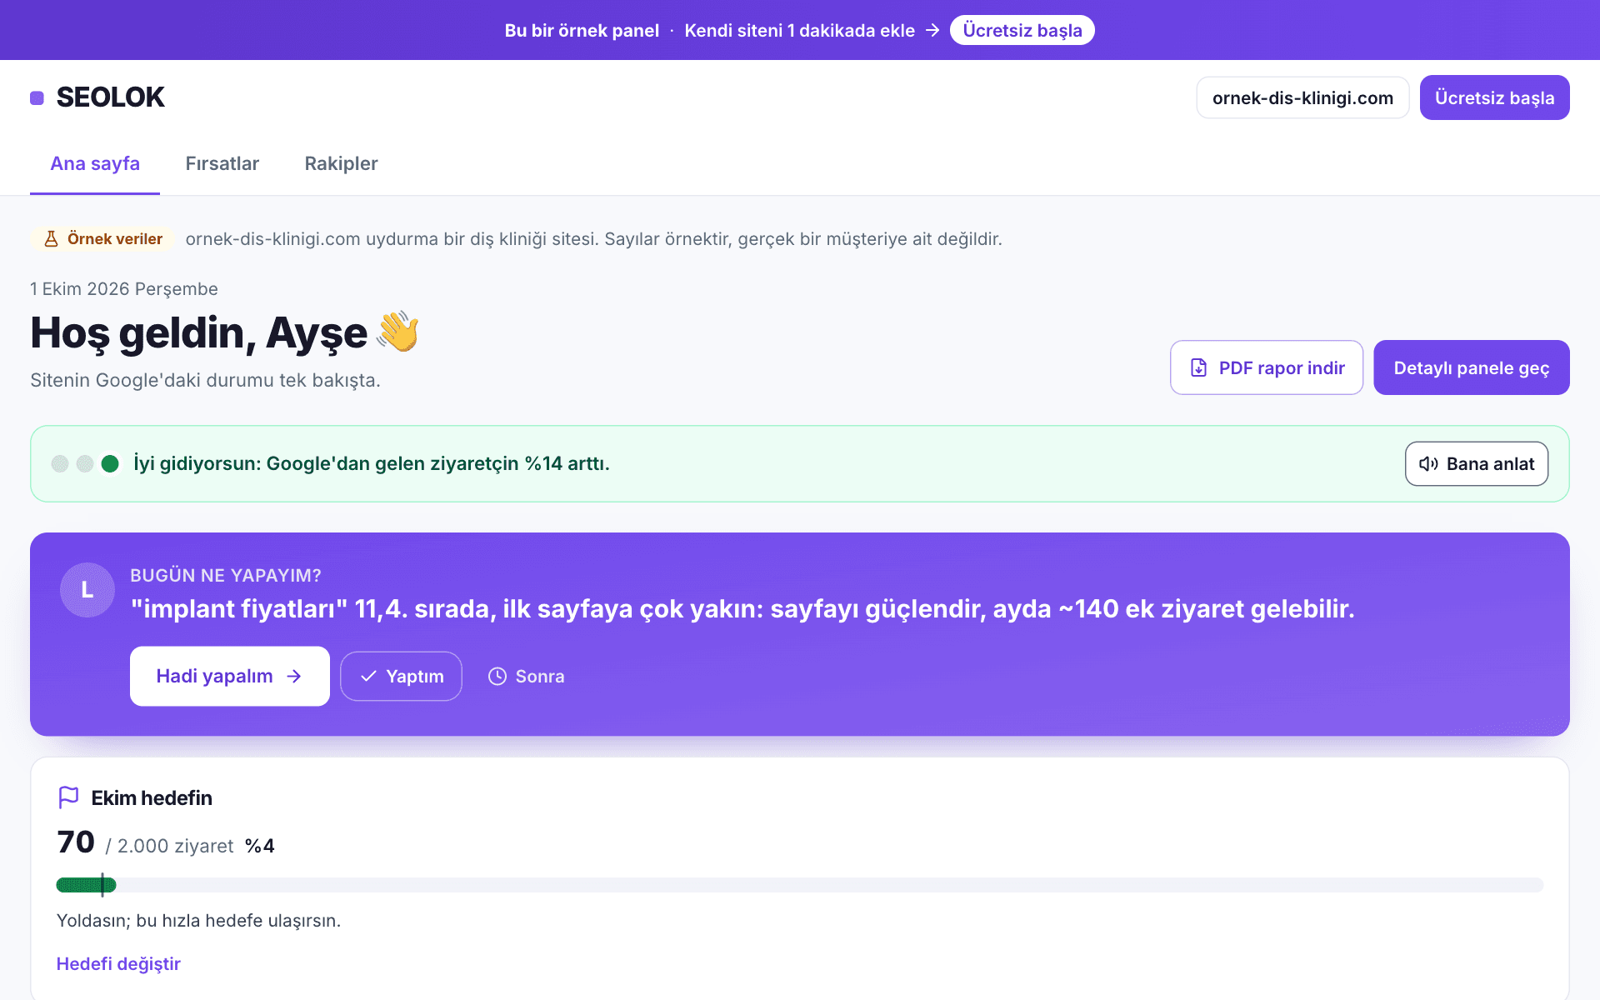
Task: Click the marker on the progress bar
Action: pos(102,885)
